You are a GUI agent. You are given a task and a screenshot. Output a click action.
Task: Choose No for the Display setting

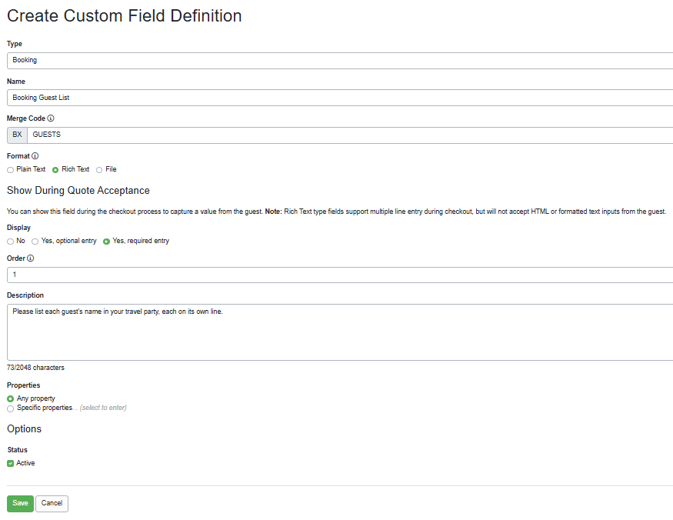click(10, 241)
